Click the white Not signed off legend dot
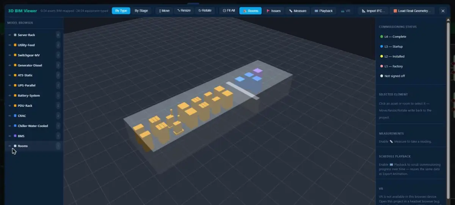 pos(381,76)
